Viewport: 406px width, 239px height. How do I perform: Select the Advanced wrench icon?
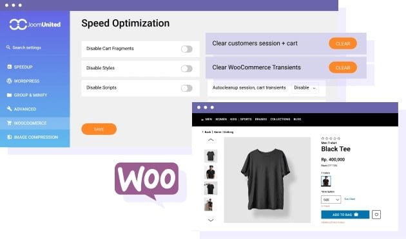pos(9,109)
